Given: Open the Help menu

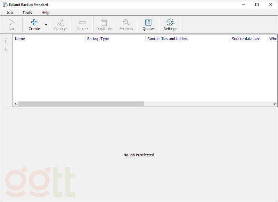Looking at the screenshot, I should [x=46, y=13].
